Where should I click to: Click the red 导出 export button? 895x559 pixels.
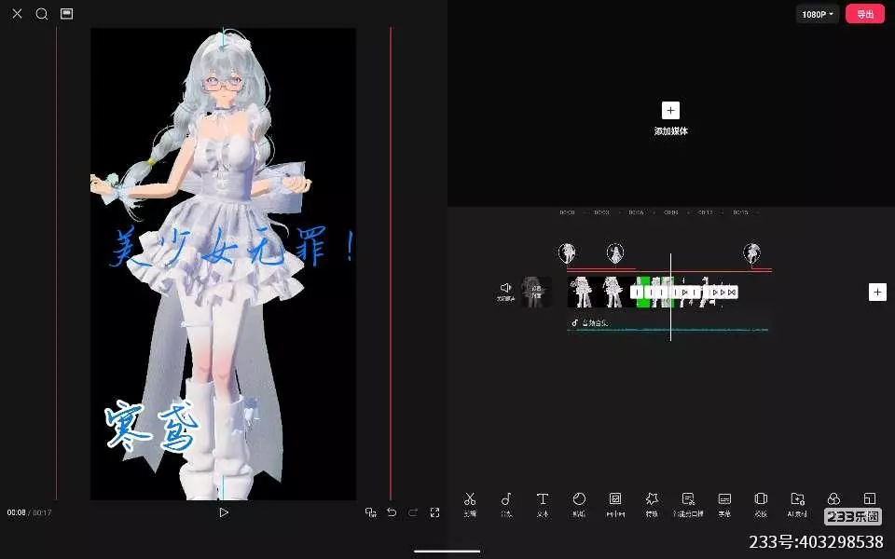coord(865,14)
